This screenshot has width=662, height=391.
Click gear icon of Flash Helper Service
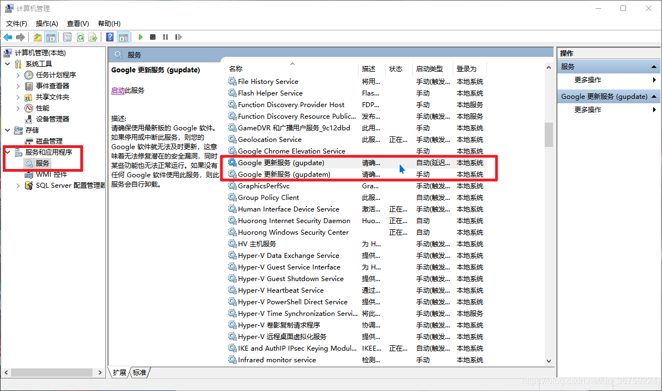(232, 93)
